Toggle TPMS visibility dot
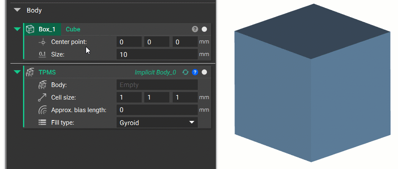This screenshot has width=398, height=169. (x=204, y=72)
